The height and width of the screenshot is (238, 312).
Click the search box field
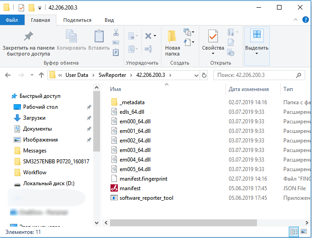click(259, 75)
